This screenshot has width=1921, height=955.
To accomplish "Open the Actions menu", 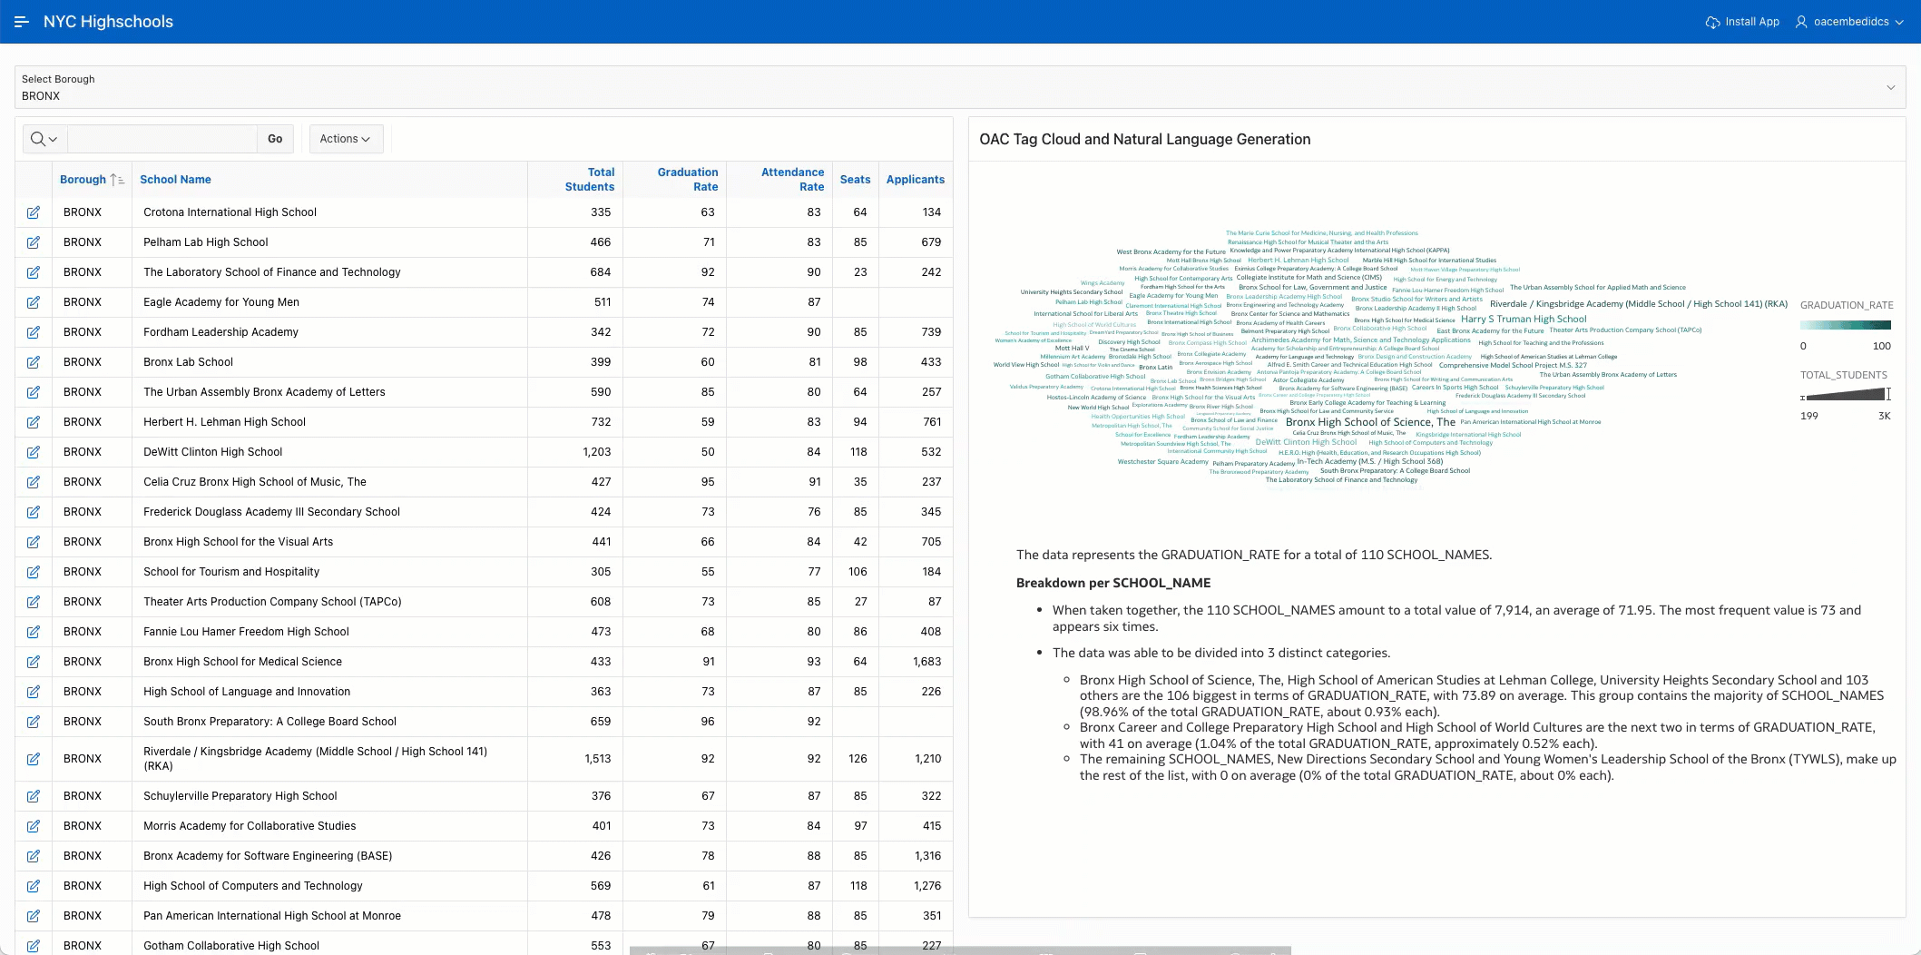I will 346,139.
